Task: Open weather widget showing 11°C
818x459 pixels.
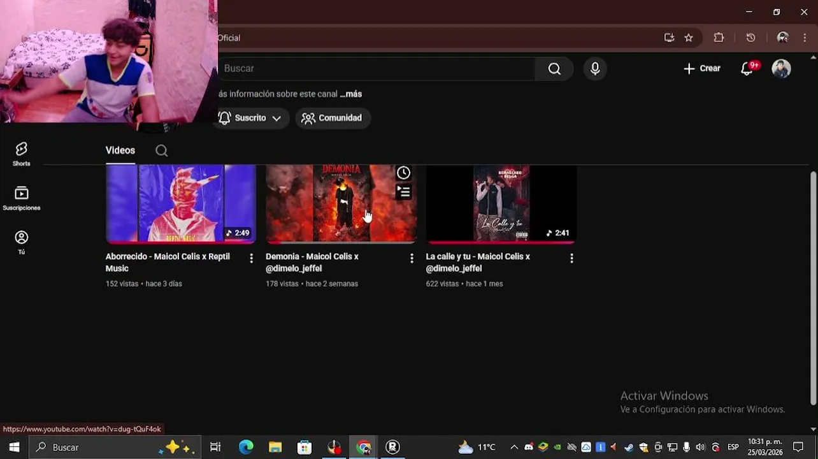Action: tap(477, 448)
